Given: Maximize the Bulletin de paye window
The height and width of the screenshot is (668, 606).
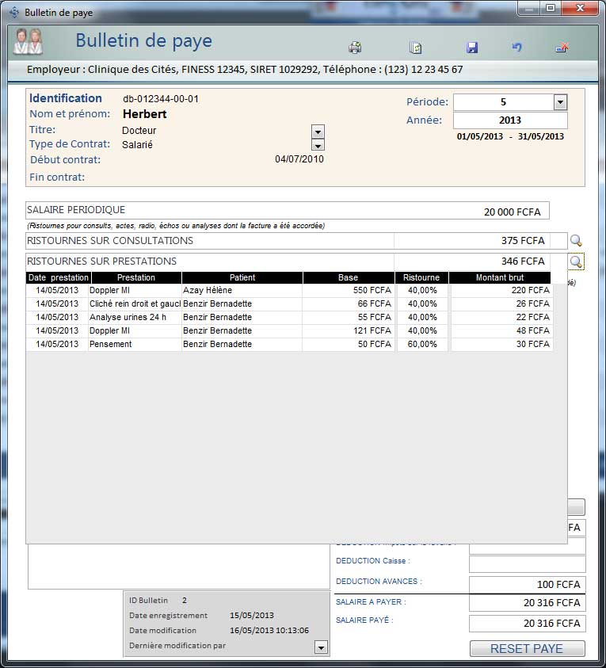Looking at the screenshot, I should click(551, 8).
